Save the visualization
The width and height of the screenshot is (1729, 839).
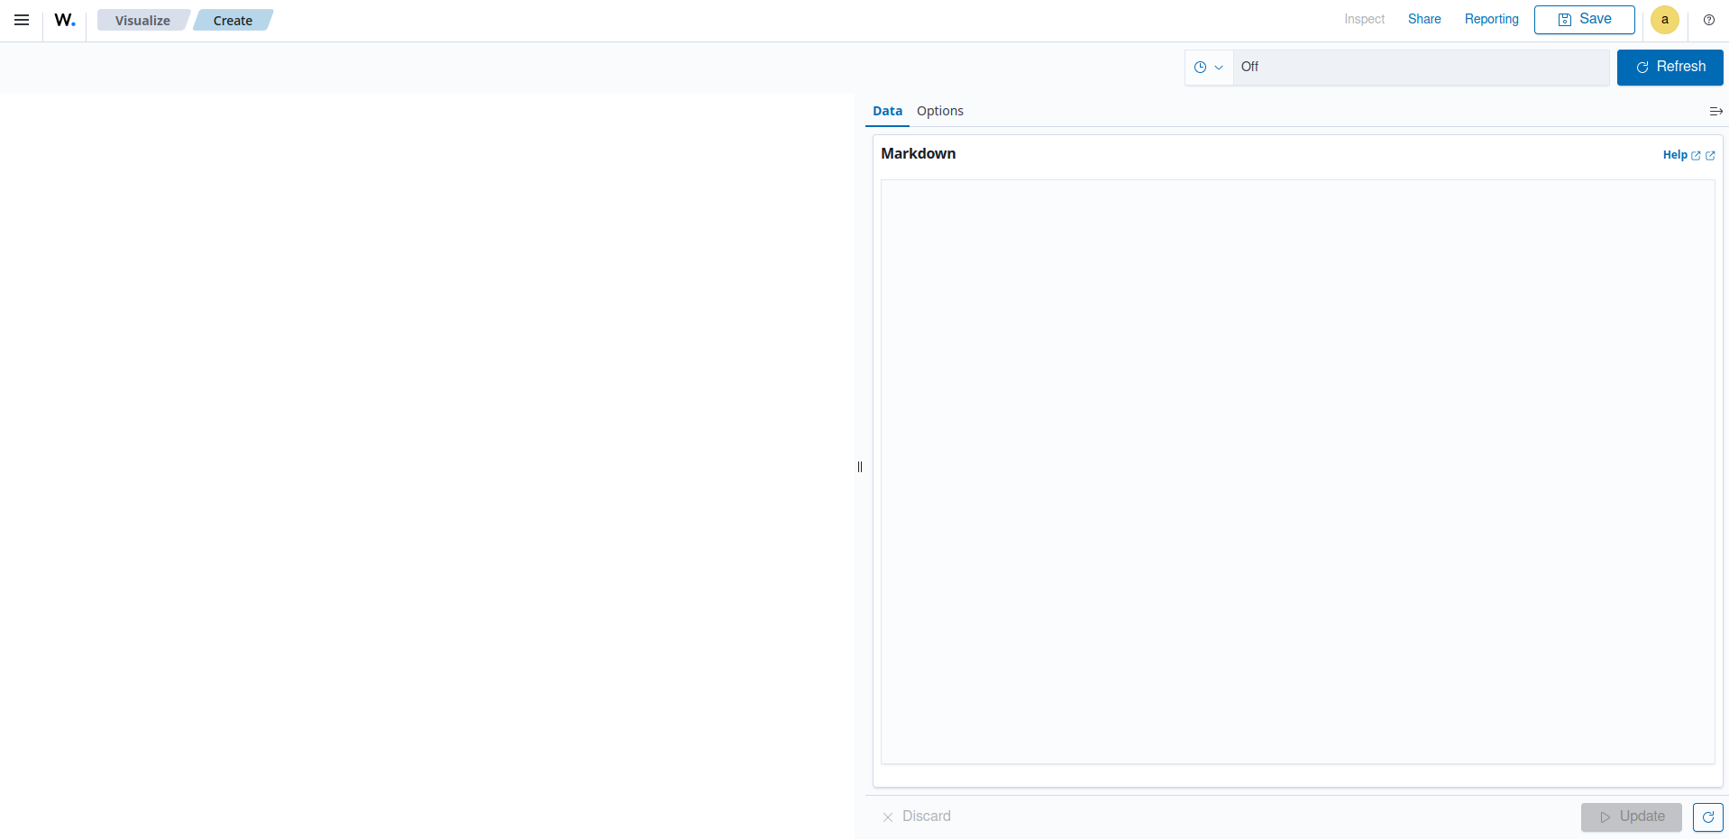[1584, 19]
